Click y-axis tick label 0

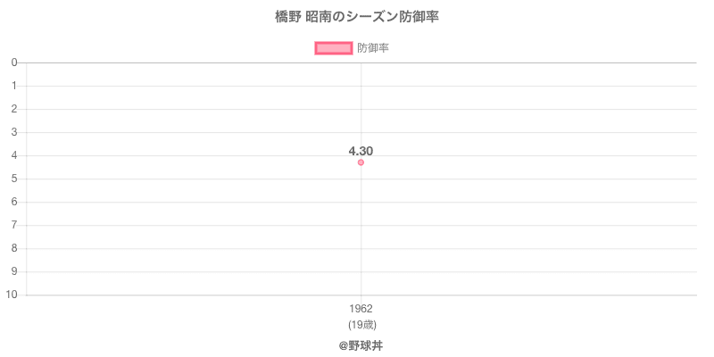pyautogui.click(x=15, y=62)
